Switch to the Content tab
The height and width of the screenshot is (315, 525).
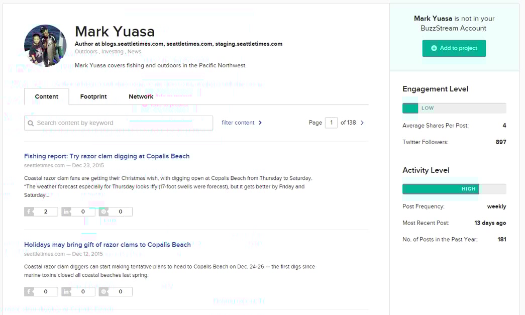[x=47, y=96]
